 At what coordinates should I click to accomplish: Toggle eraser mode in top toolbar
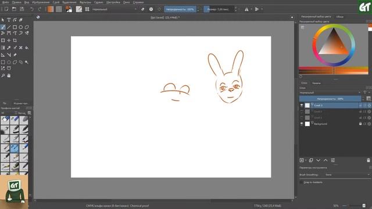pyautogui.click(x=142, y=9)
